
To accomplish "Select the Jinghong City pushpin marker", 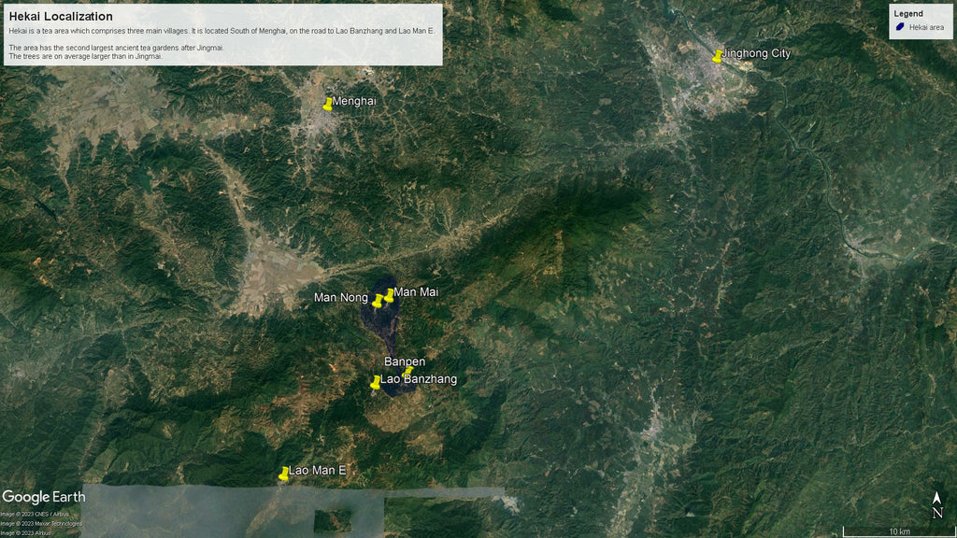I will coord(718,56).
